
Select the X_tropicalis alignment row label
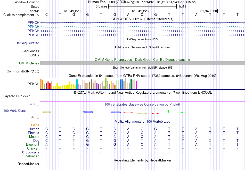(30, 152)
